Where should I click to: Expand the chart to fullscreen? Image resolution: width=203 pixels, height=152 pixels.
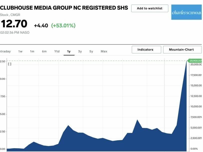pos(9,64)
